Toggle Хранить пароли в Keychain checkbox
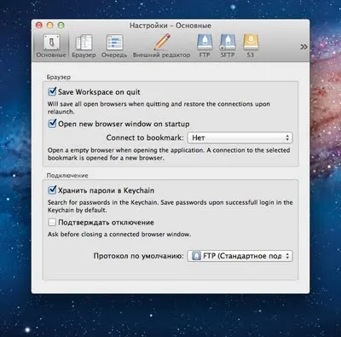 [x=52, y=190]
